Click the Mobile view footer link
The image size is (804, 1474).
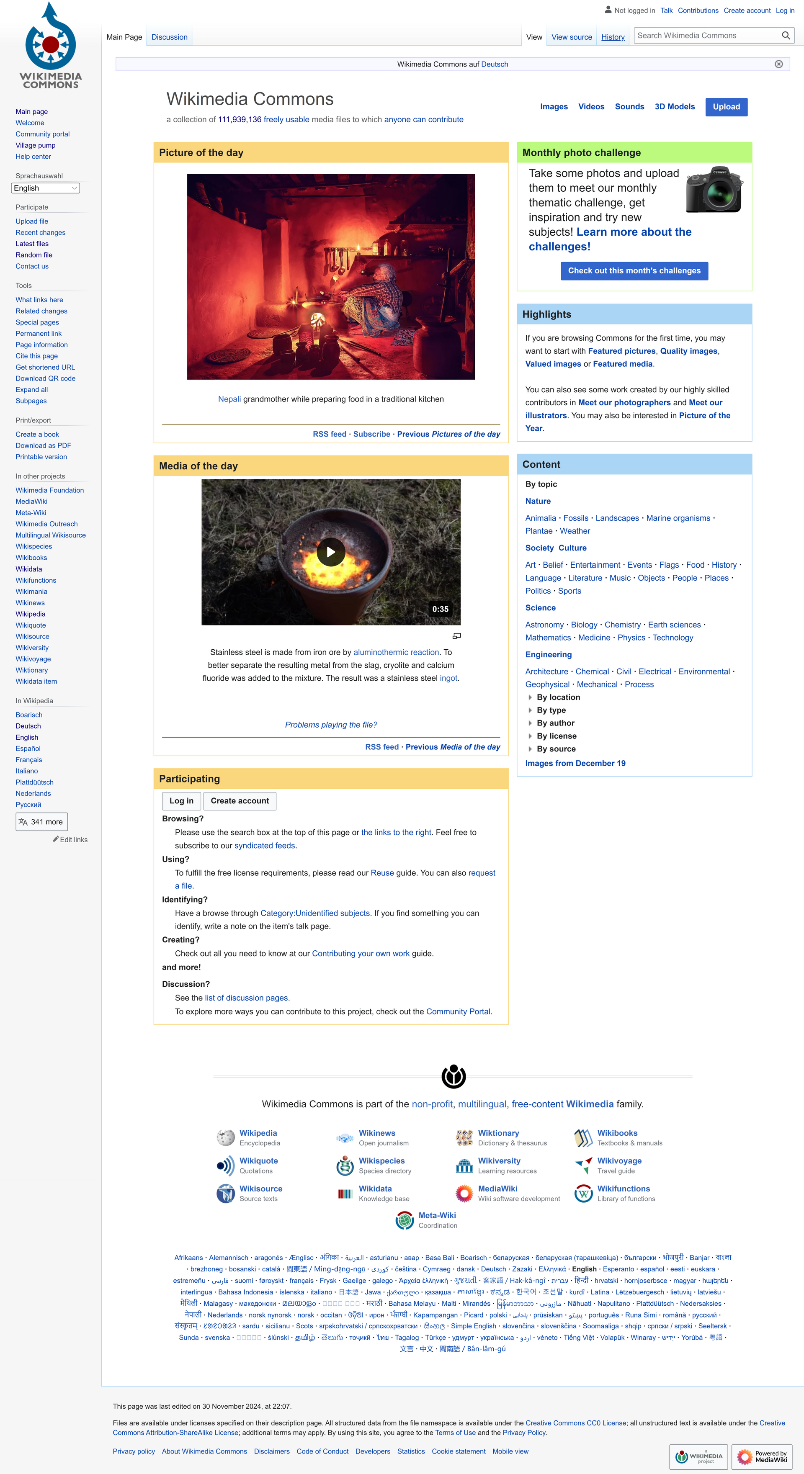[510, 1452]
